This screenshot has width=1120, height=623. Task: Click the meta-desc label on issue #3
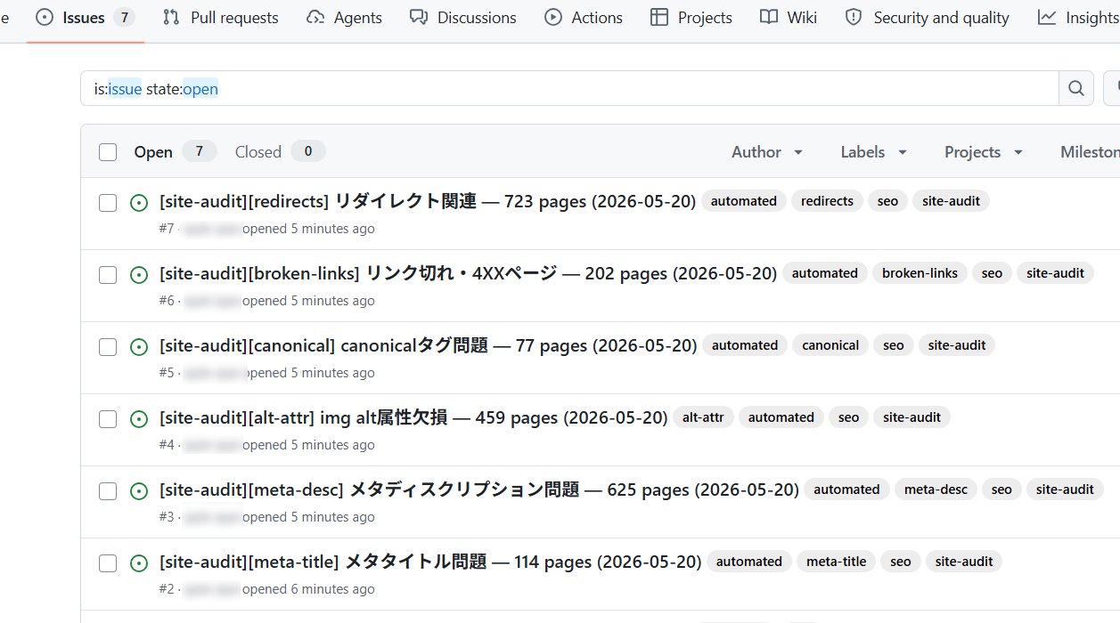pyautogui.click(x=936, y=489)
